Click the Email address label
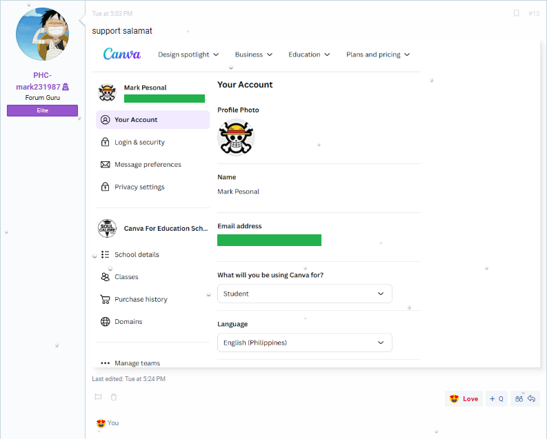Viewport: 547px width, 439px height. pyautogui.click(x=239, y=226)
